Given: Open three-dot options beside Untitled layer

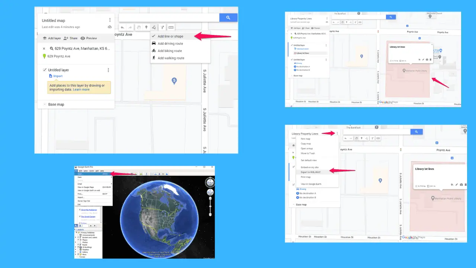Looking at the screenshot, I should pyautogui.click(x=108, y=70).
